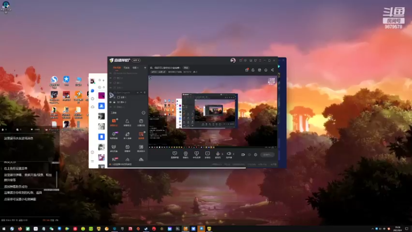Open the blue bookmark entry in the messenger list
Image resolution: width=412 pixels, height=232 pixels.
pyautogui.click(x=101, y=137)
